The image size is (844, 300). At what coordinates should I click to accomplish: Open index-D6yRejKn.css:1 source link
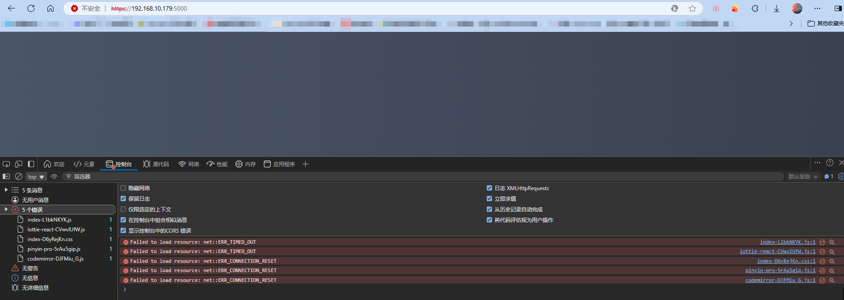pos(786,261)
